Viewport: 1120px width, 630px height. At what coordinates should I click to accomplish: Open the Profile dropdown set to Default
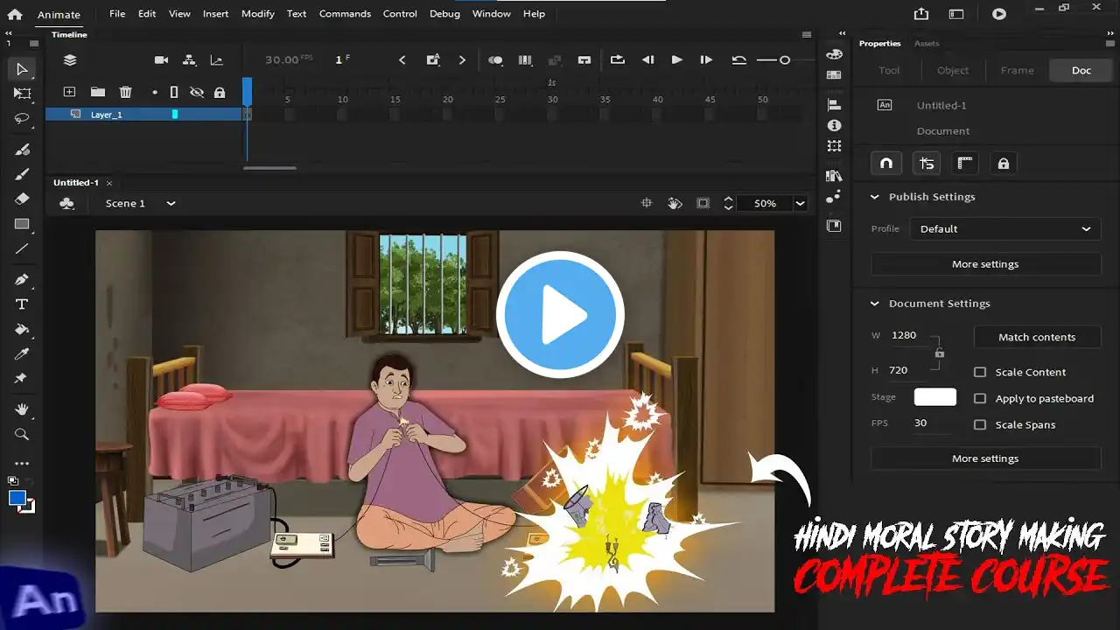tap(1004, 228)
